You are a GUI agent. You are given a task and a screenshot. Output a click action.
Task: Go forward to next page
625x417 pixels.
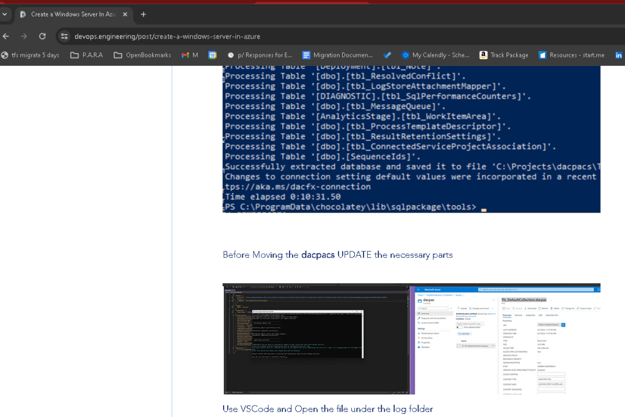pyautogui.click(x=24, y=36)
